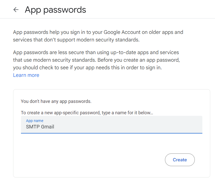Focus the App name input field
Image resolution: width=215 pixels, height=178 pixels.
111,125
